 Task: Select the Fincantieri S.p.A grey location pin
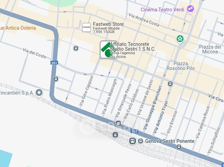[x=39, y=93]
